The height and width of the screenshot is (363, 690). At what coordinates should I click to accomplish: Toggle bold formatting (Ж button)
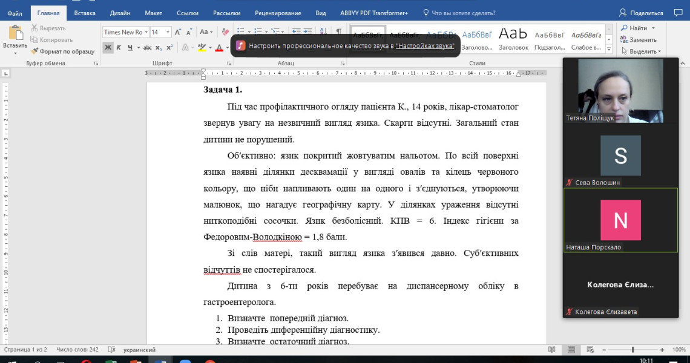108,48
